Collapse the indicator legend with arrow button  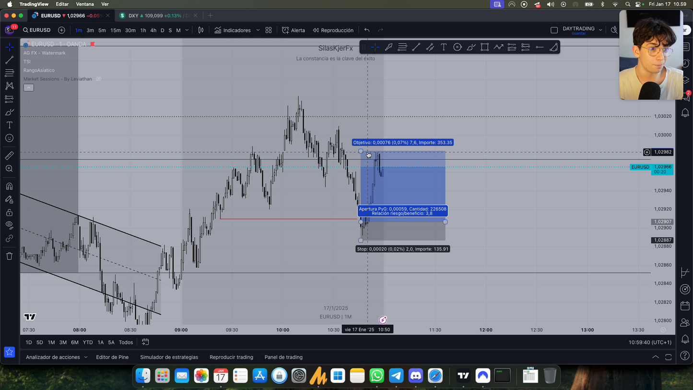coord(29,87)
